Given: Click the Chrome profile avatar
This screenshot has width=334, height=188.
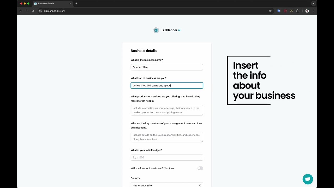Looking at the screenshot, I should pyautogui.click(x=307, y=11).
